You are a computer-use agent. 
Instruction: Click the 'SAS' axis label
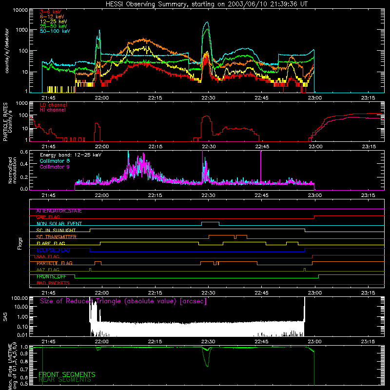click(5, 316)
